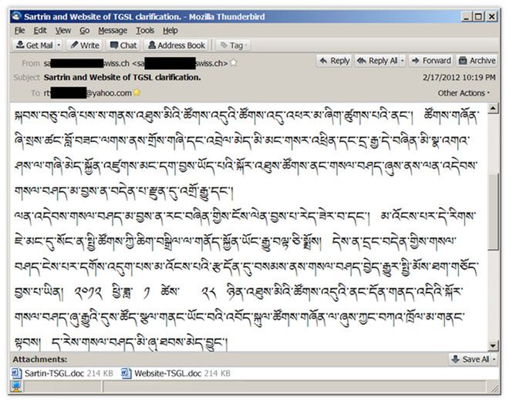Click the Attachments: label
This screenshot has height=403, width=509.
coord(40,359)
